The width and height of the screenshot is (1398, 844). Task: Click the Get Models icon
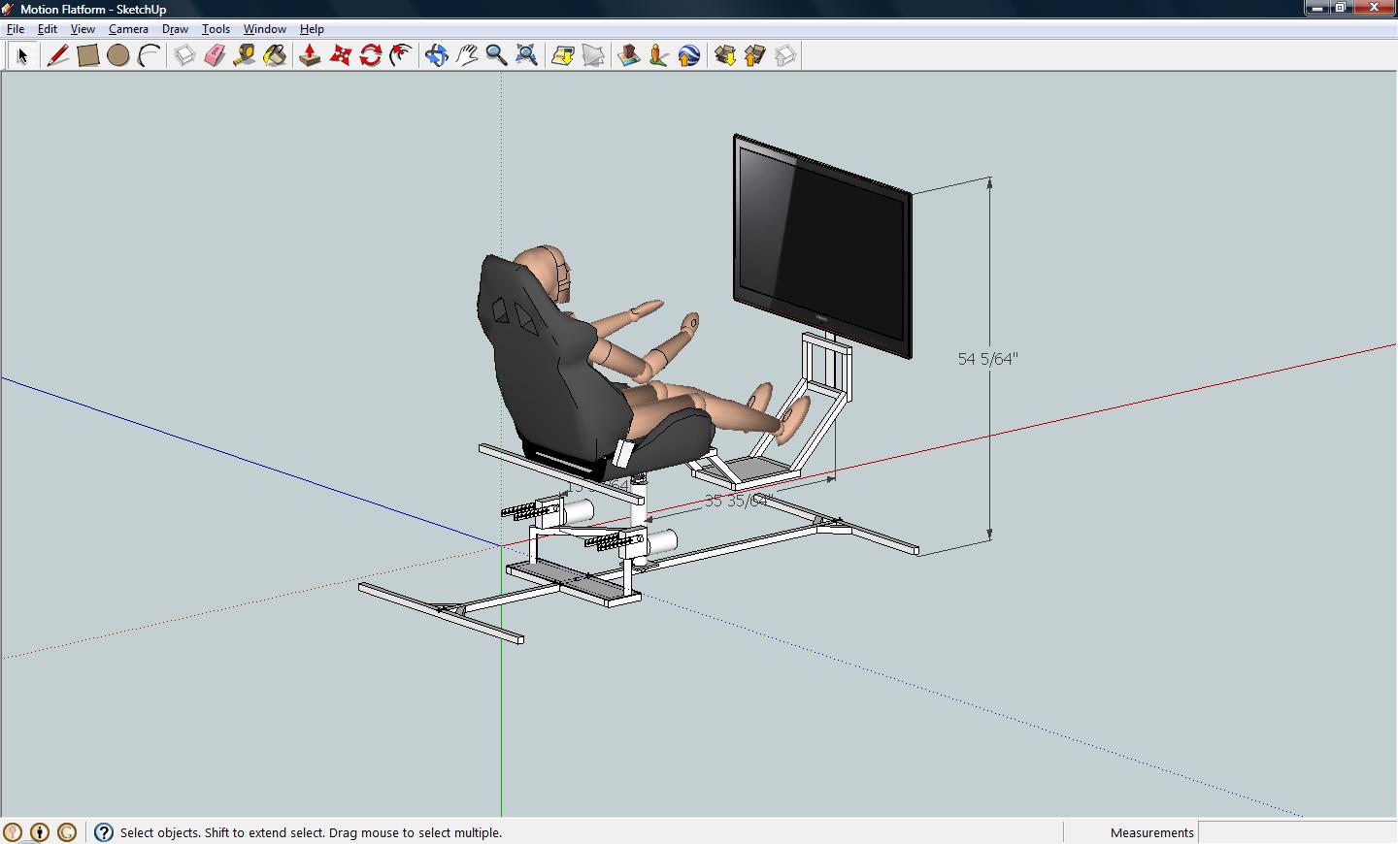click(725, 55)
